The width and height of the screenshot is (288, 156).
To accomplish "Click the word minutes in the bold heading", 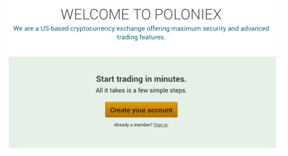I will coord(170,79).
